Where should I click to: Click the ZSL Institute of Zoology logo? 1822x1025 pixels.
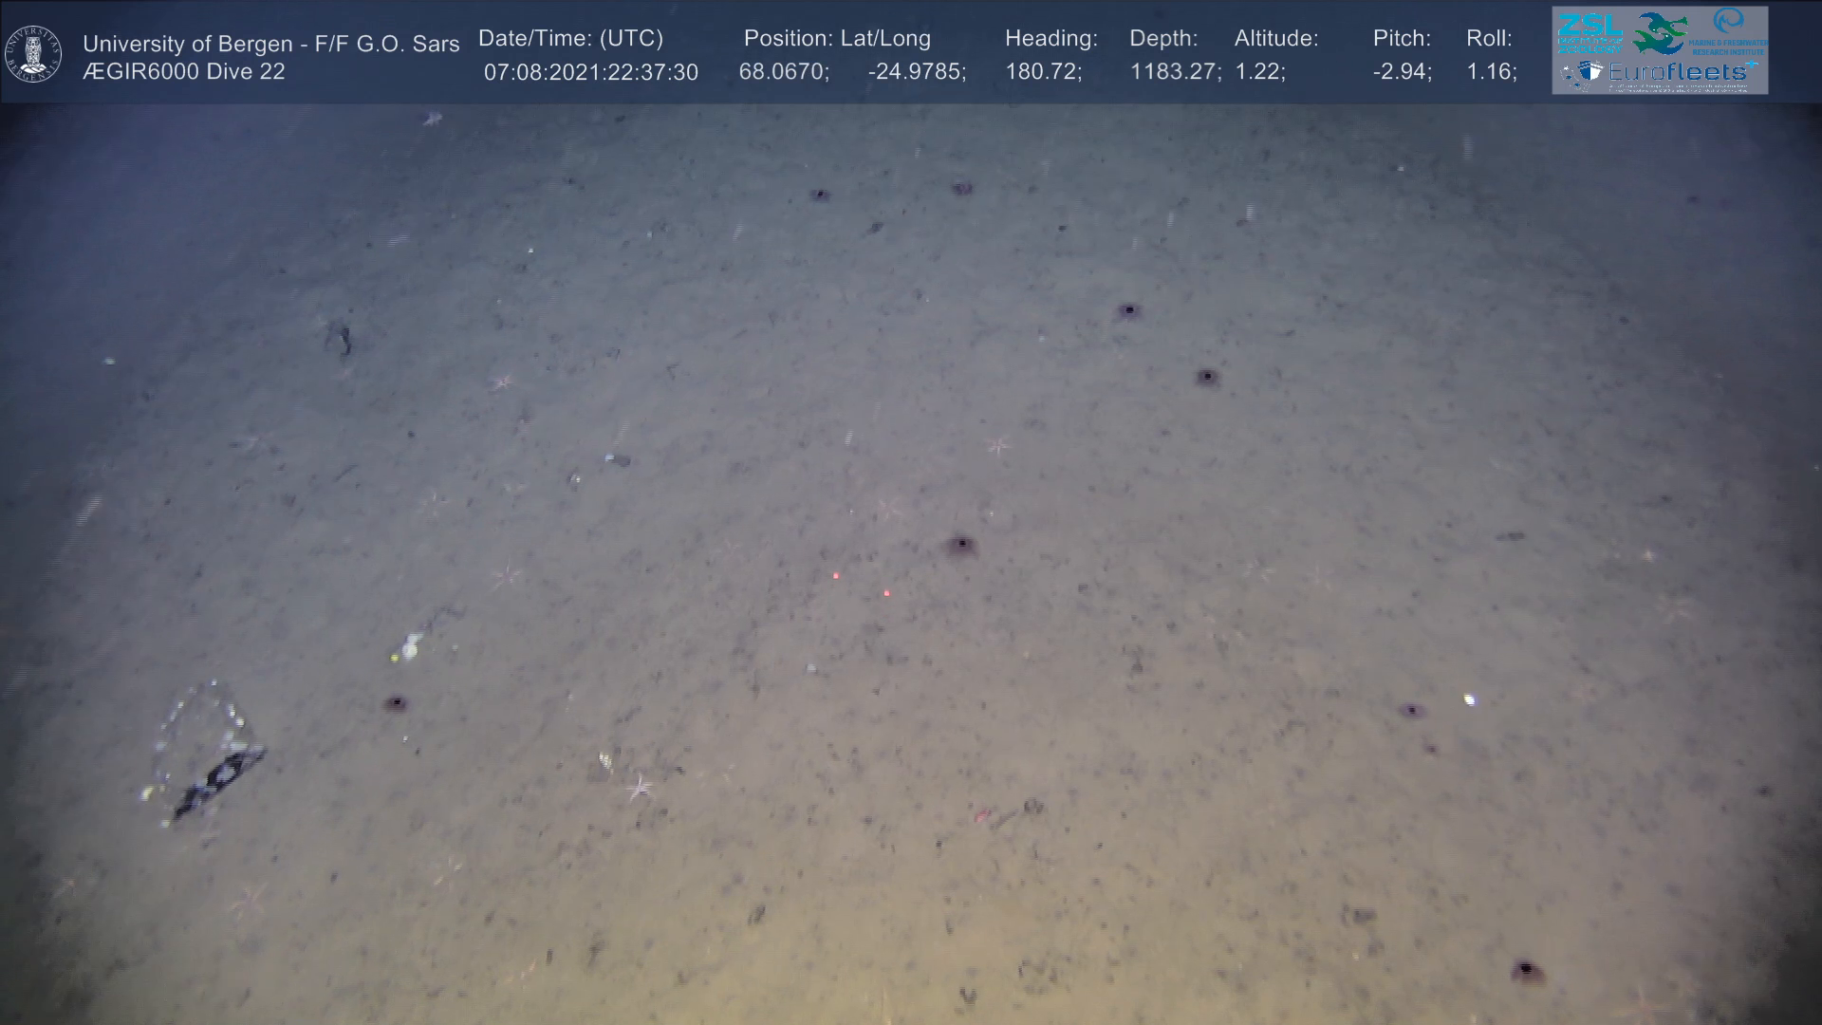1590,31
